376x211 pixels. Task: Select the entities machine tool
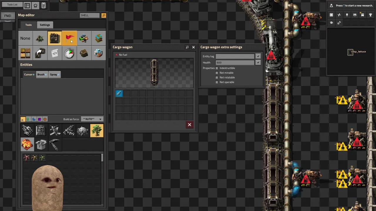[x=55, y=38]
